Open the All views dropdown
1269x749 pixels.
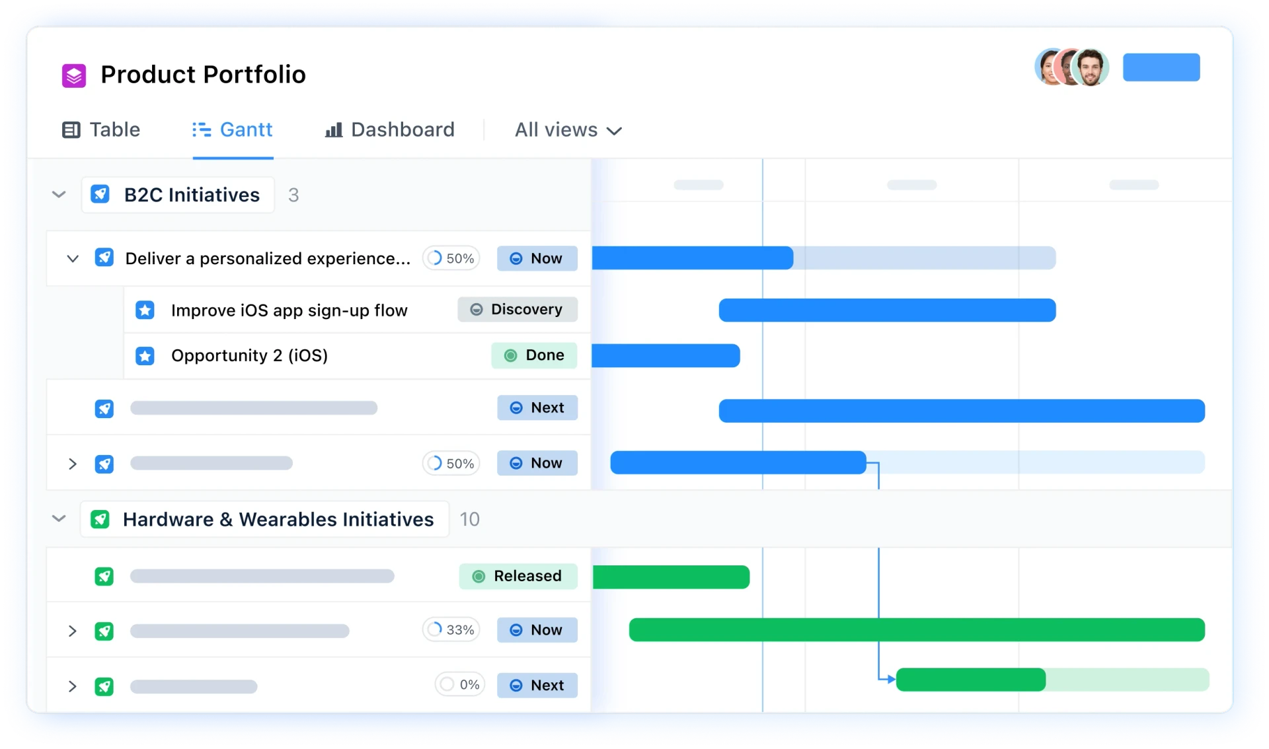(x=567, y=129)
